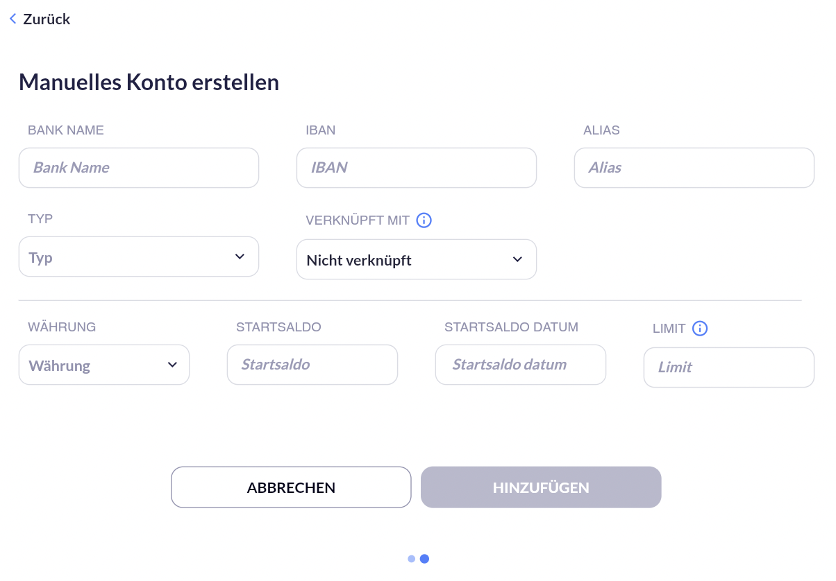Click the Währung dropdown chevron arrow
Image resolution: width=836 pixels, height=581 pixels.
(x=172, y=365)
